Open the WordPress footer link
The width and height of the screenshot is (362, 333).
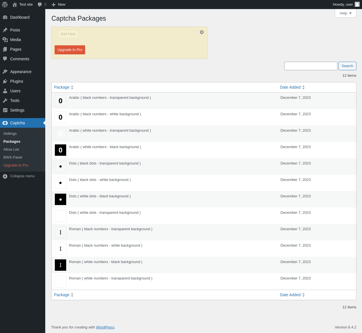click(105, 327)
